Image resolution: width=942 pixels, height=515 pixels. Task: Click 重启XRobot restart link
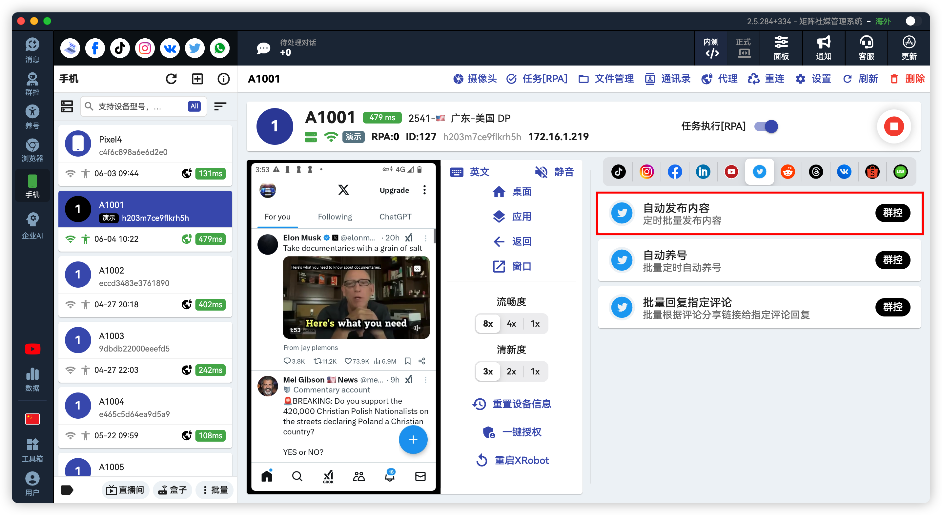click(x=512, y=460)
